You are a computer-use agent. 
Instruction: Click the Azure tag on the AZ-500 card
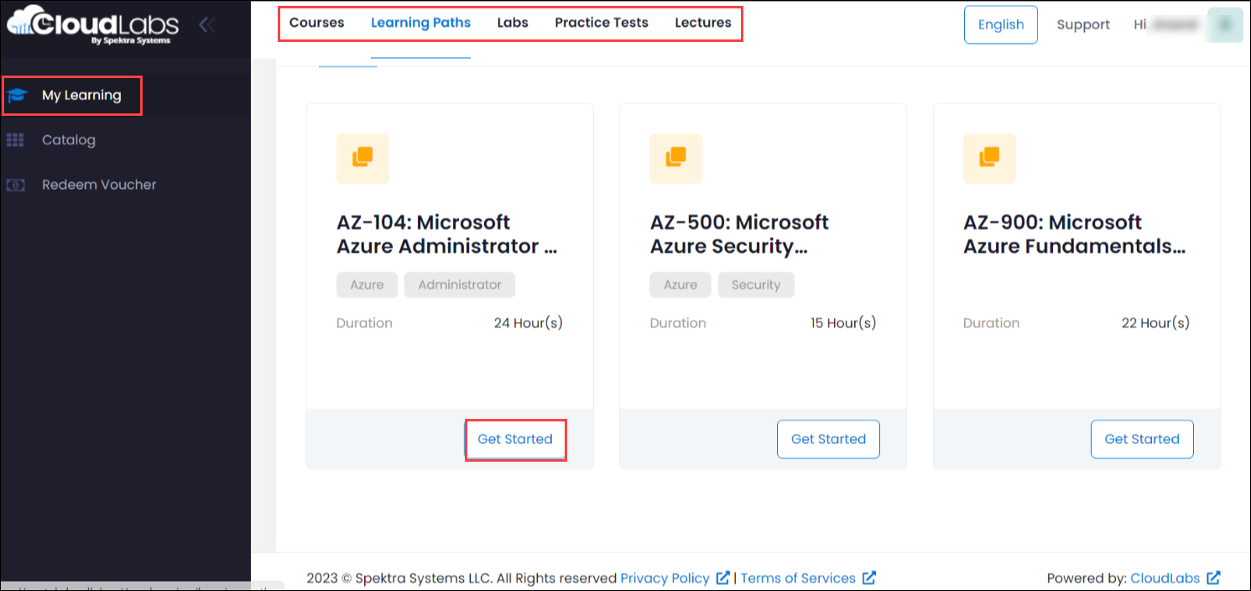coord(680,285)
